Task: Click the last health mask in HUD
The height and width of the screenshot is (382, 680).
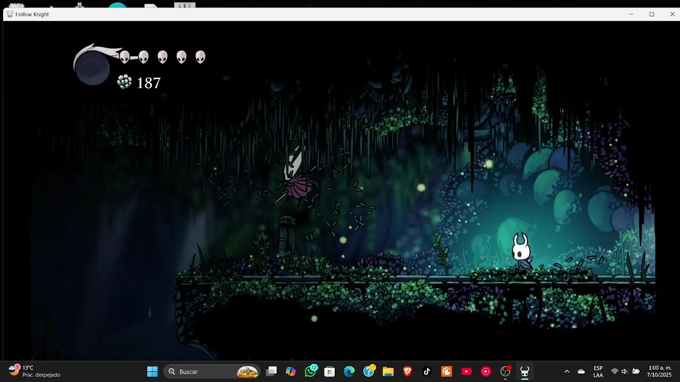Action: (x=200, y=57)
